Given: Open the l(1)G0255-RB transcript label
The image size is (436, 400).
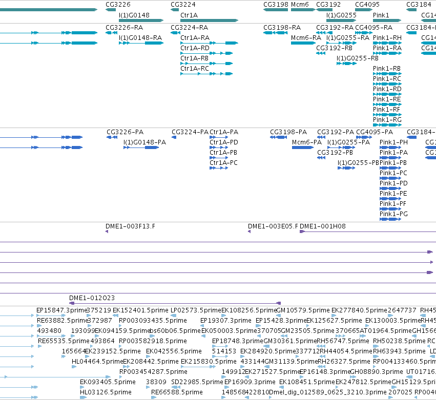Looking at the screenshot, I should tap(358, 58).
